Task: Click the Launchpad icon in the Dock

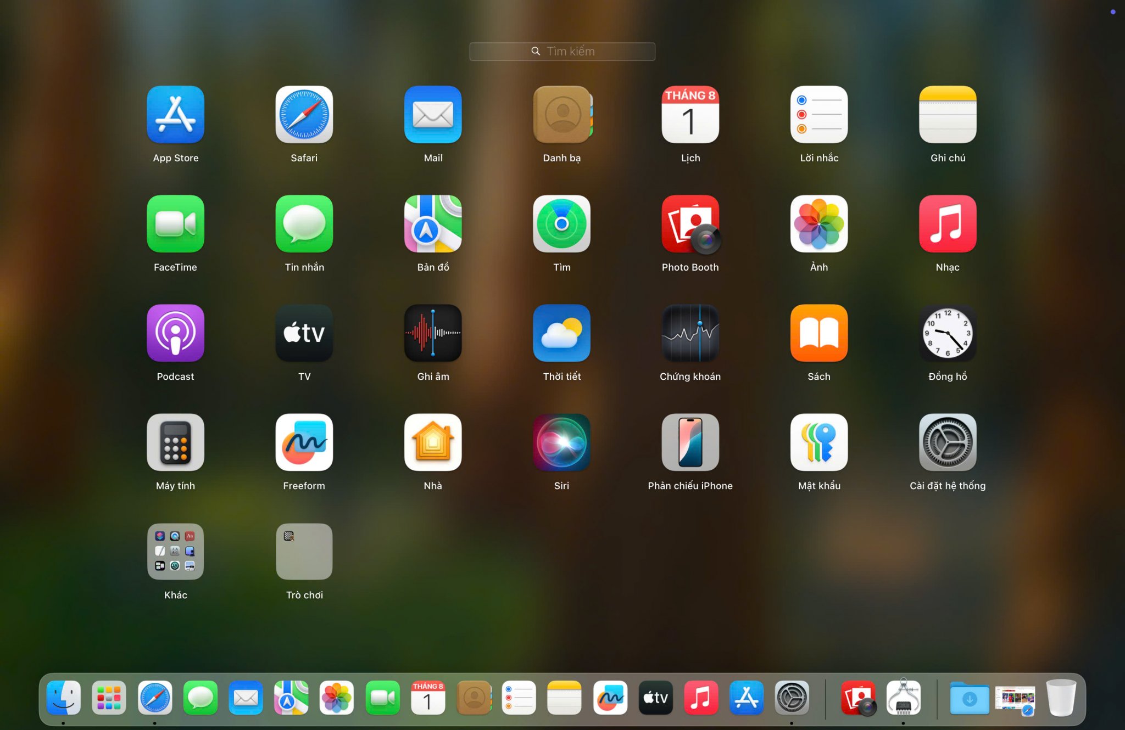Action: (x=109, y=698)
